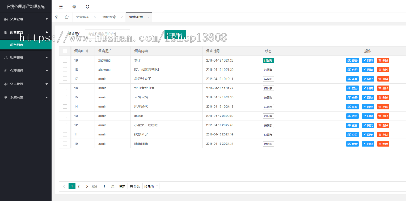Select the 留言列表 tab
This screenshot has width=406, height=201.
(136, 17)
